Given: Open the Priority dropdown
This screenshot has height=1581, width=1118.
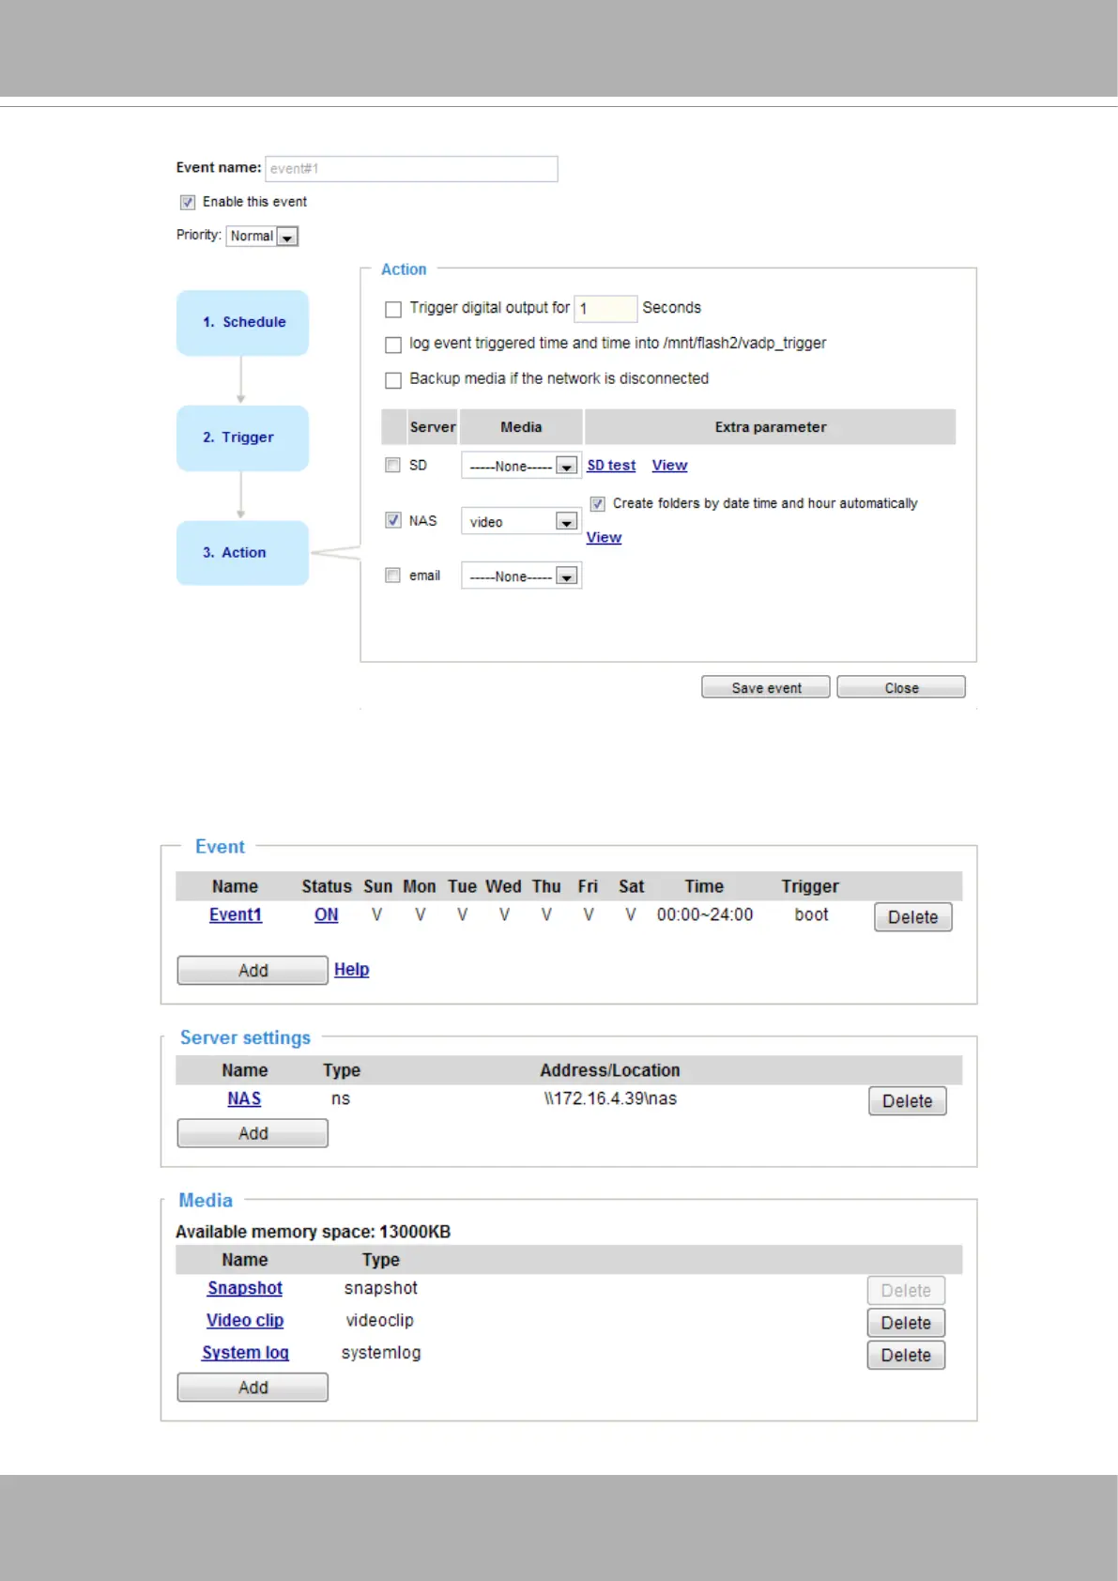Looking at the screenshot, I should (262, 237).
